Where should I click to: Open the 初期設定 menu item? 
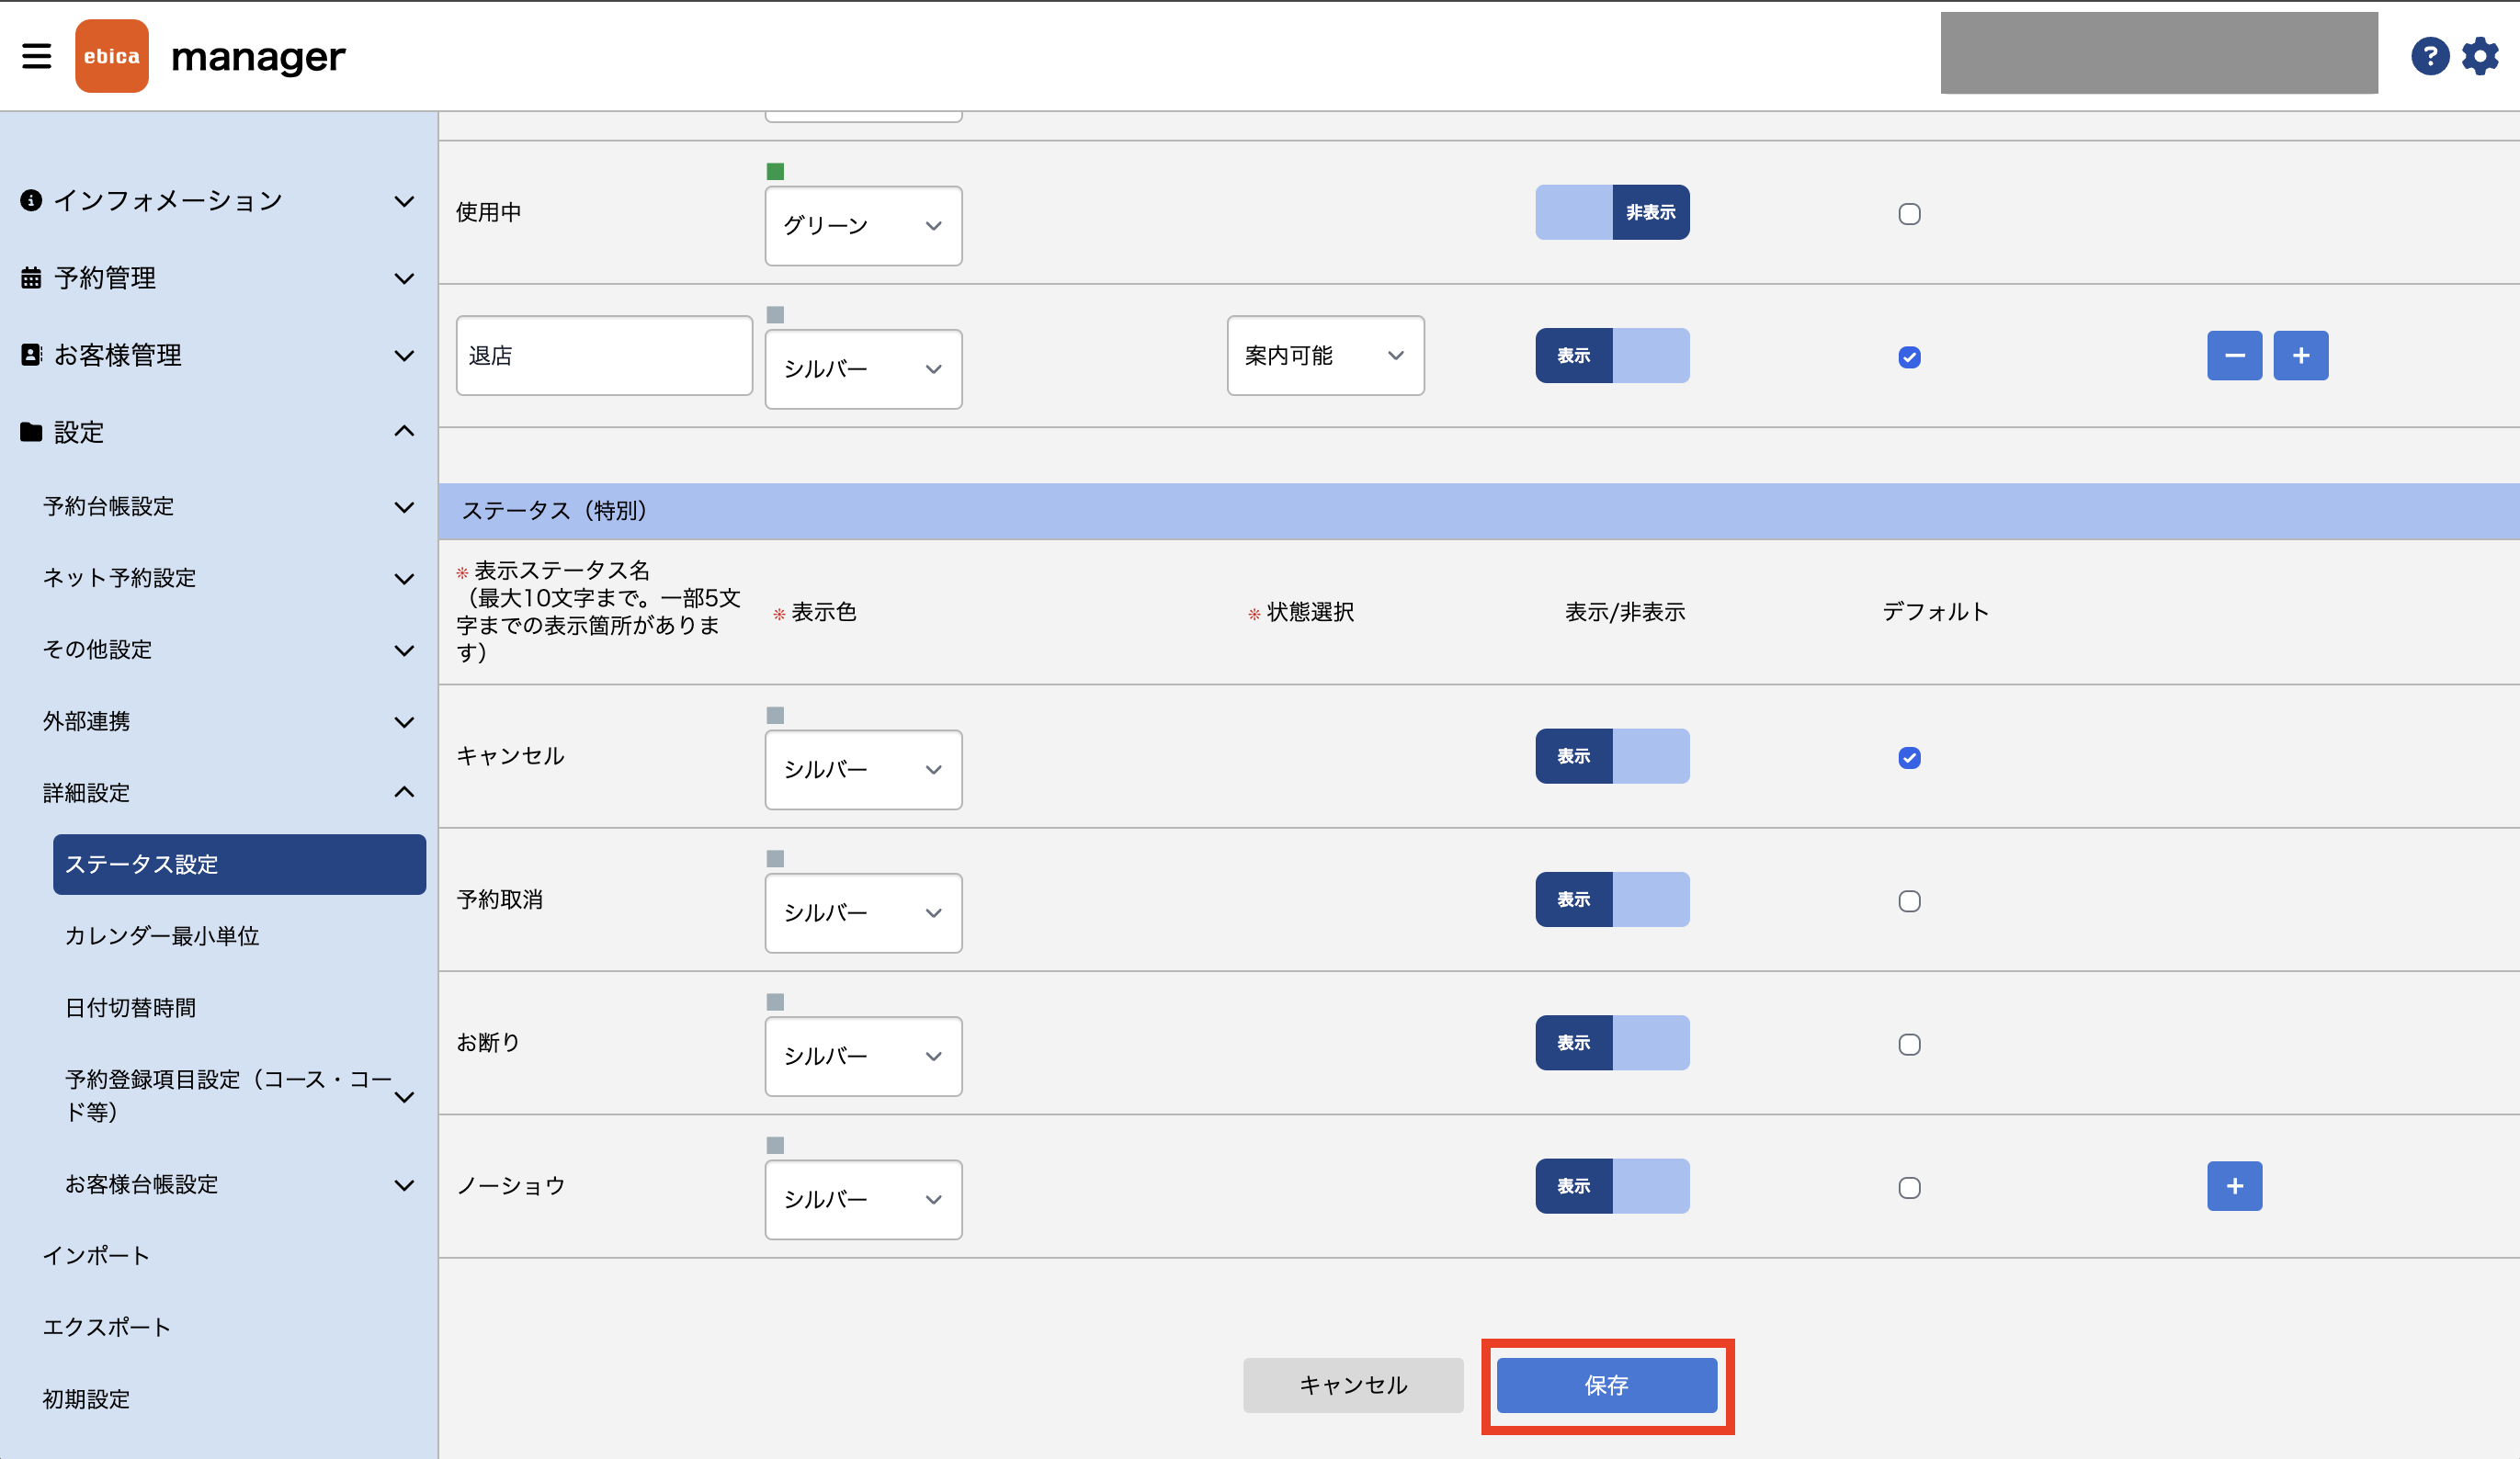[86, 1399]
